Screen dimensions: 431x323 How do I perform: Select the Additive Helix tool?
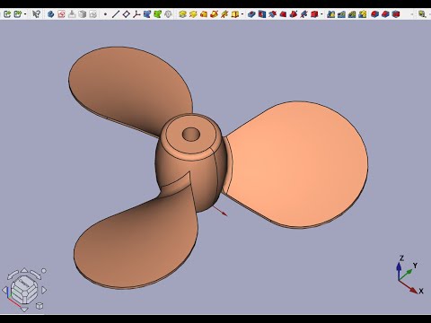point(224,13)
